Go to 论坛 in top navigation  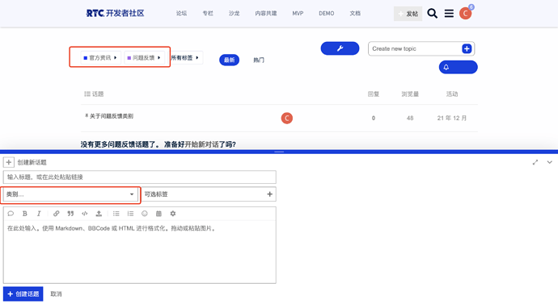(x=181, y=14)
